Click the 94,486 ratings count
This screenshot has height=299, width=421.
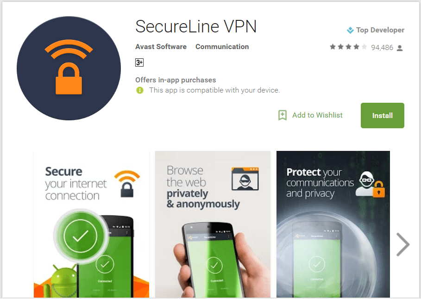(382, 48)
